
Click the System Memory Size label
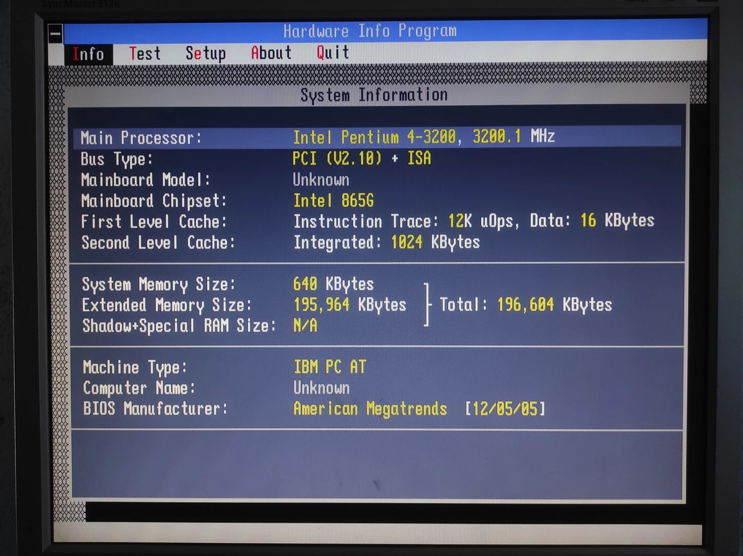(x=159, y=284)
